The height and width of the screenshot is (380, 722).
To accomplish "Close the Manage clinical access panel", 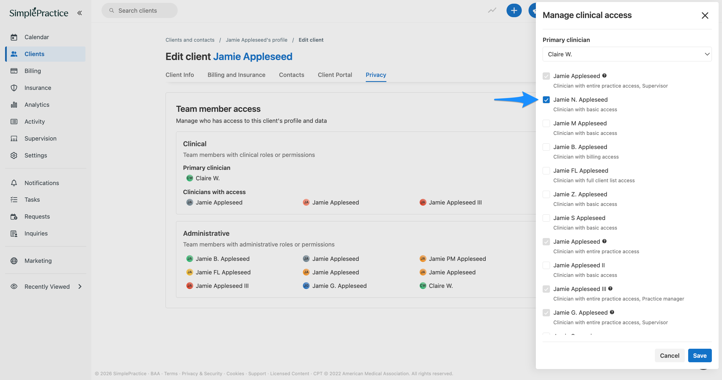I will coord(705,15).
